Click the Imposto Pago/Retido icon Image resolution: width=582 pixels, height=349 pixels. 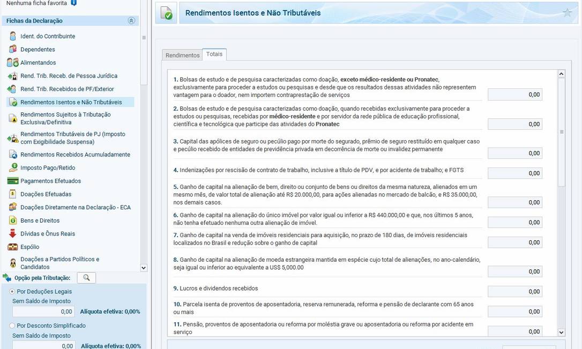click(12, 167)
